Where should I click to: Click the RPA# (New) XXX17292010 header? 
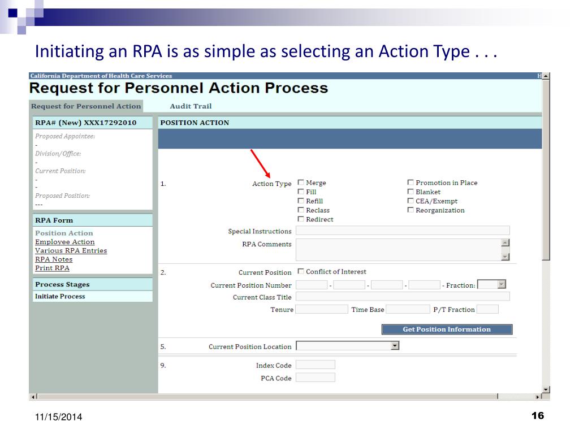(92, 123)
